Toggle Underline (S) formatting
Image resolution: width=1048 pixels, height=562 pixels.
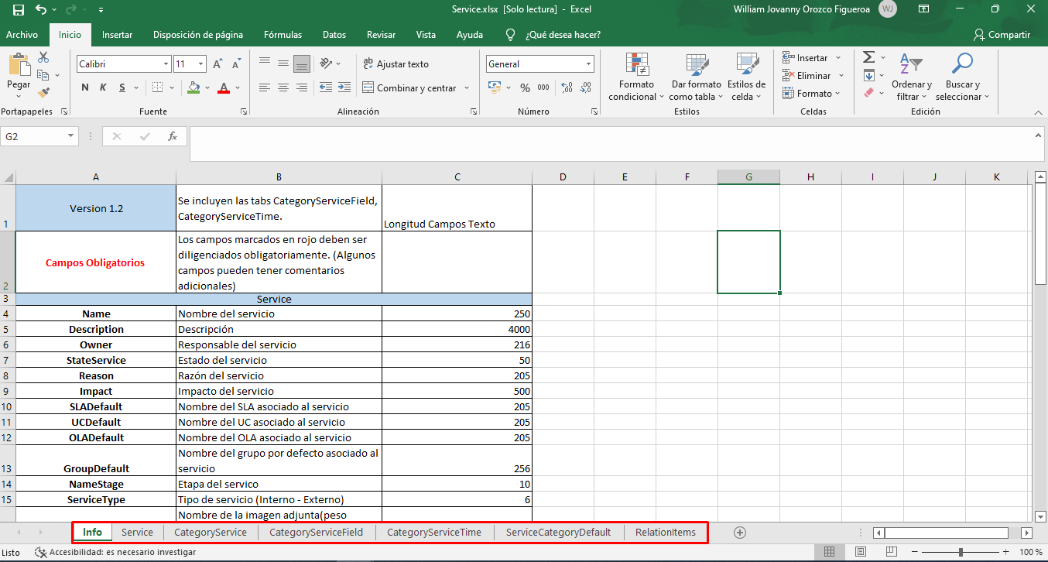coord(122,87)
